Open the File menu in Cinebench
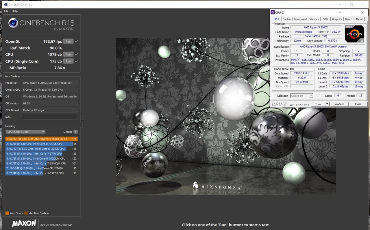Image resolution: width=370 pixels, height=230 pixels. pyautogui.click(x=6, y=11)
